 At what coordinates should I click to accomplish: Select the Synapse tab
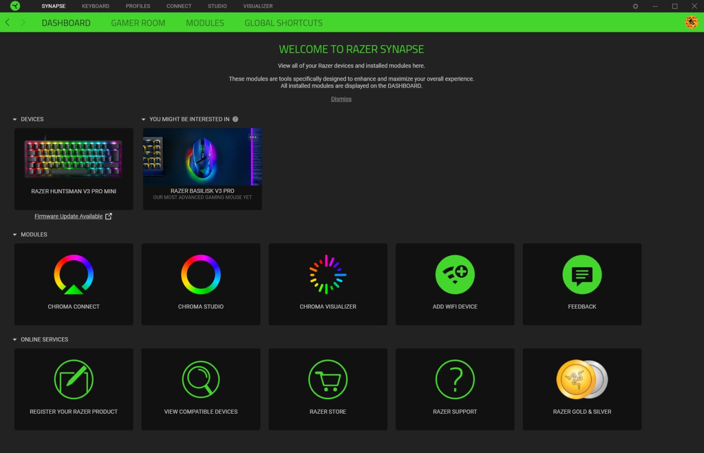[x=53, y=6]
